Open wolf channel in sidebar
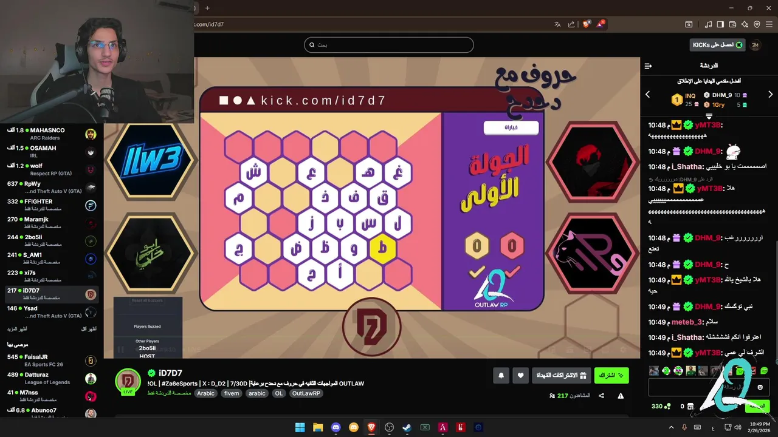The height and width of the screenshot is (437, 778). pyautogui.click(x=52, y=169)
